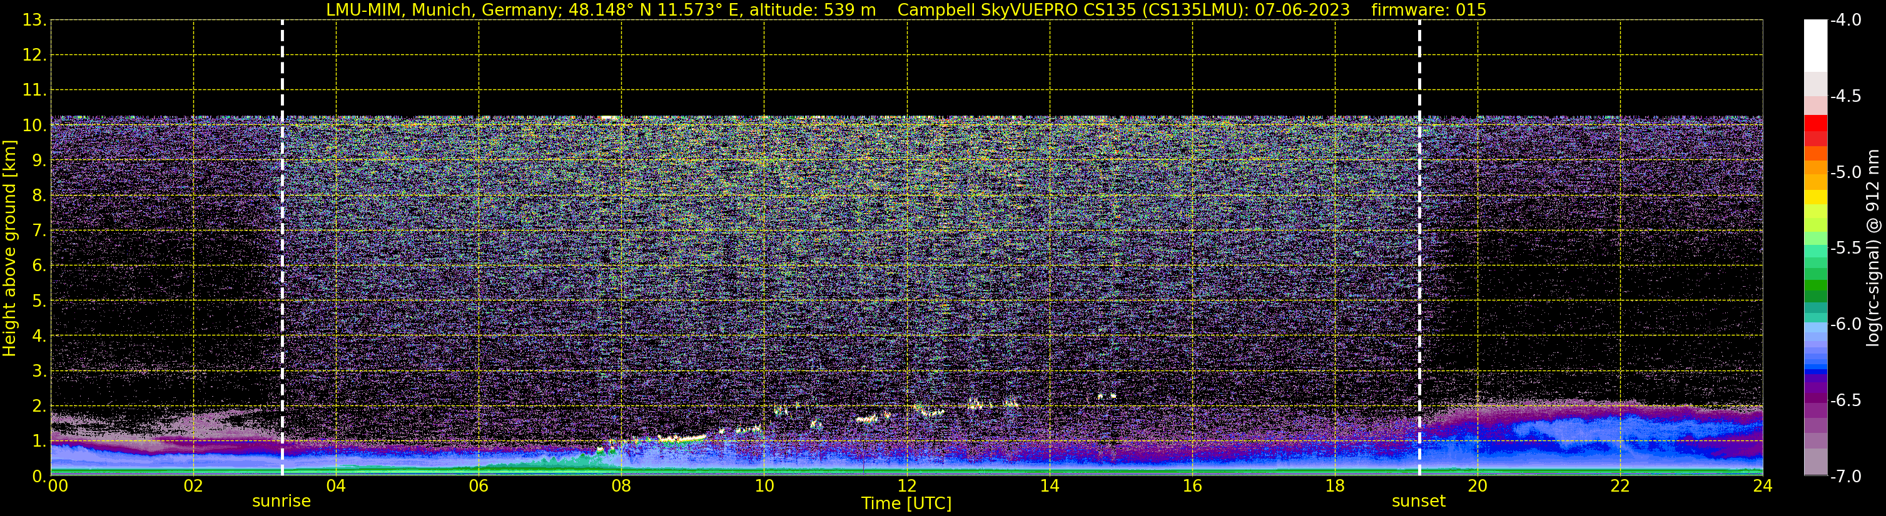Click the dashed white sunrise marker line
Screen dimensions: 1886x516
282,249
